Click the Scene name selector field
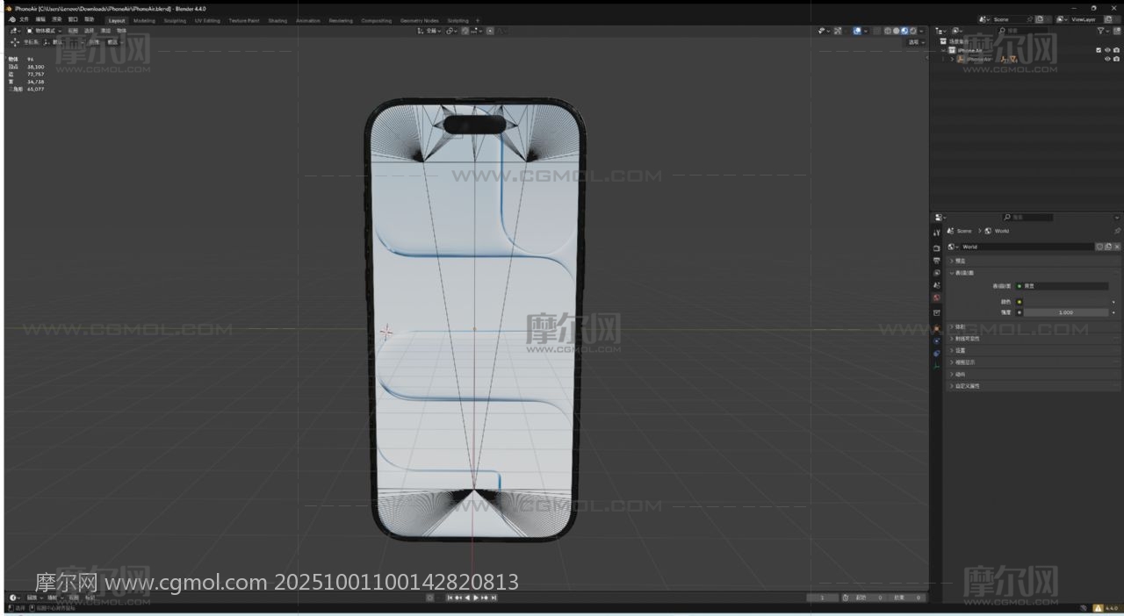This screenshot has width=1124, height=616. coord(1007,19)
